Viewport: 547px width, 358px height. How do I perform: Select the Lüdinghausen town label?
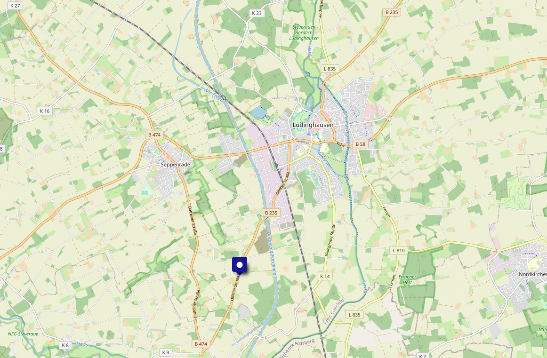313,125
